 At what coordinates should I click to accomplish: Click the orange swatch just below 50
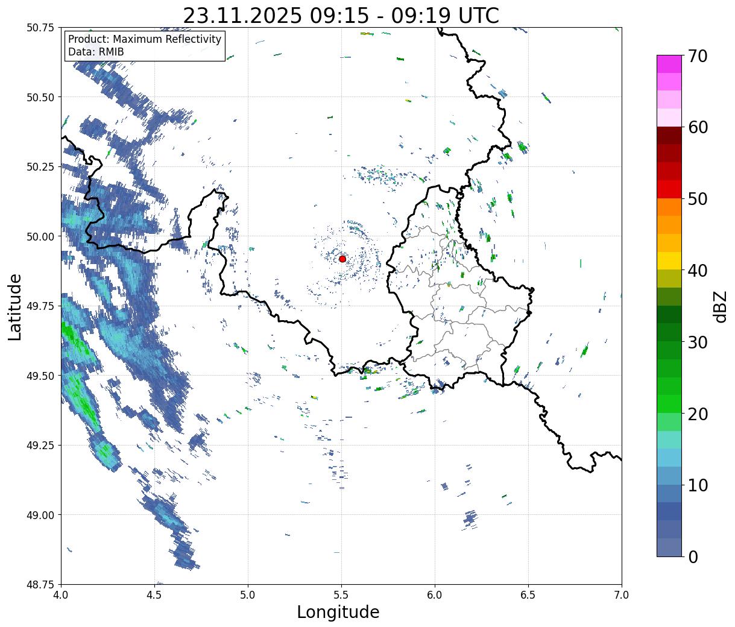point(669,207)
